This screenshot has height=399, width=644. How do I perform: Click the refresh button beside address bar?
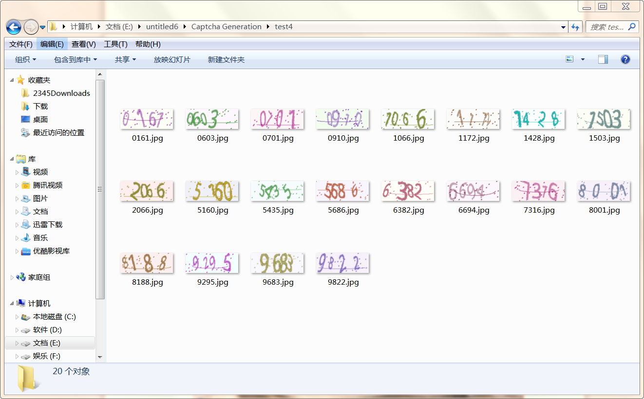point(575,27)
